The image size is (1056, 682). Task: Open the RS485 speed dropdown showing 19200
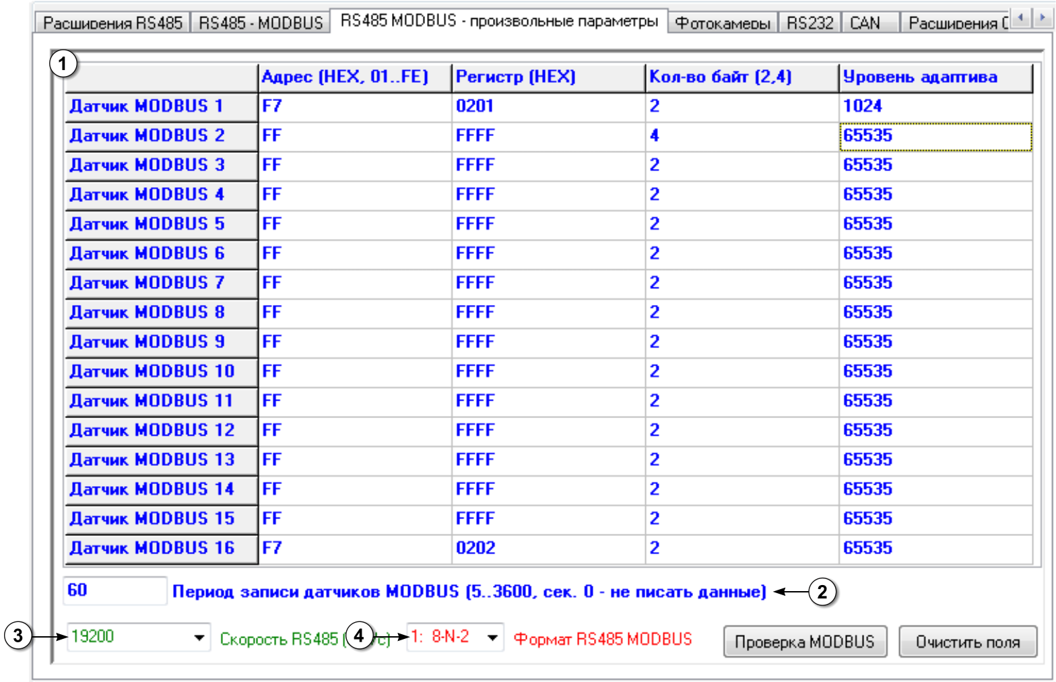139,637
